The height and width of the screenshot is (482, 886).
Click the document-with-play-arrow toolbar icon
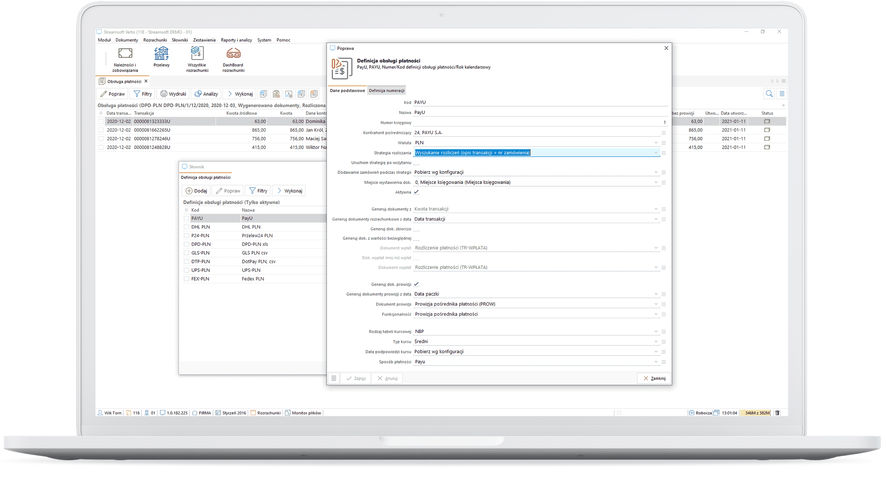point(264,94)
